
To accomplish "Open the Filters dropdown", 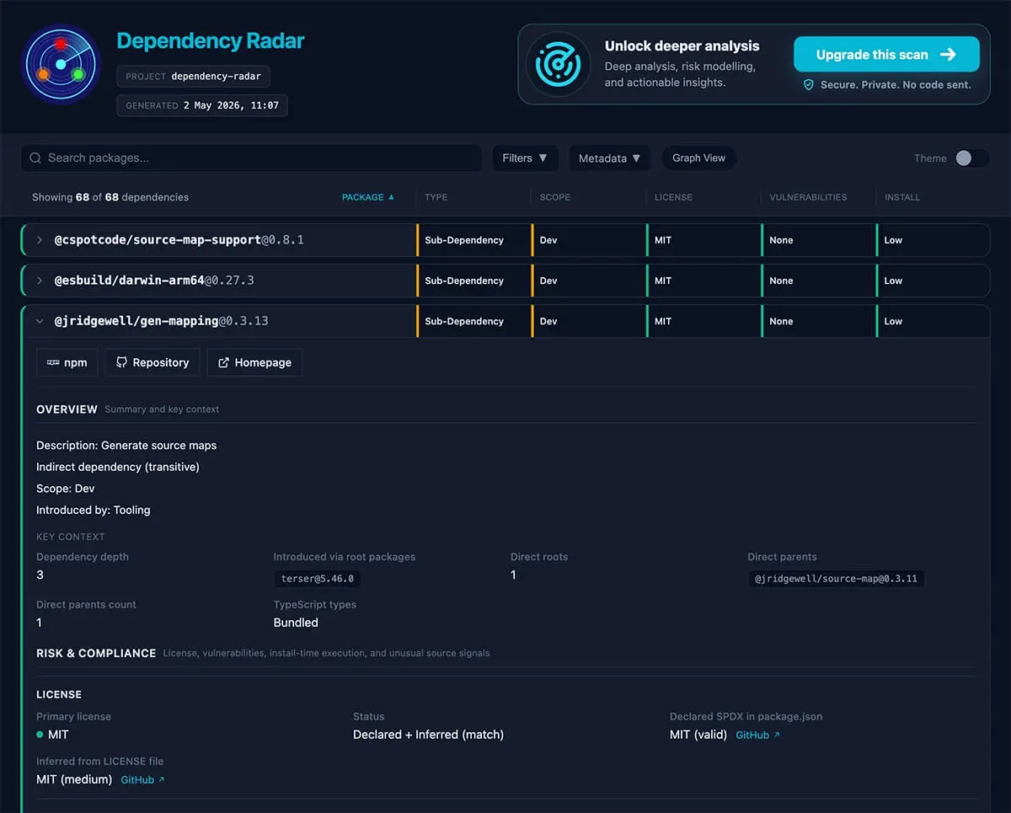I will (x=525, y=158).
